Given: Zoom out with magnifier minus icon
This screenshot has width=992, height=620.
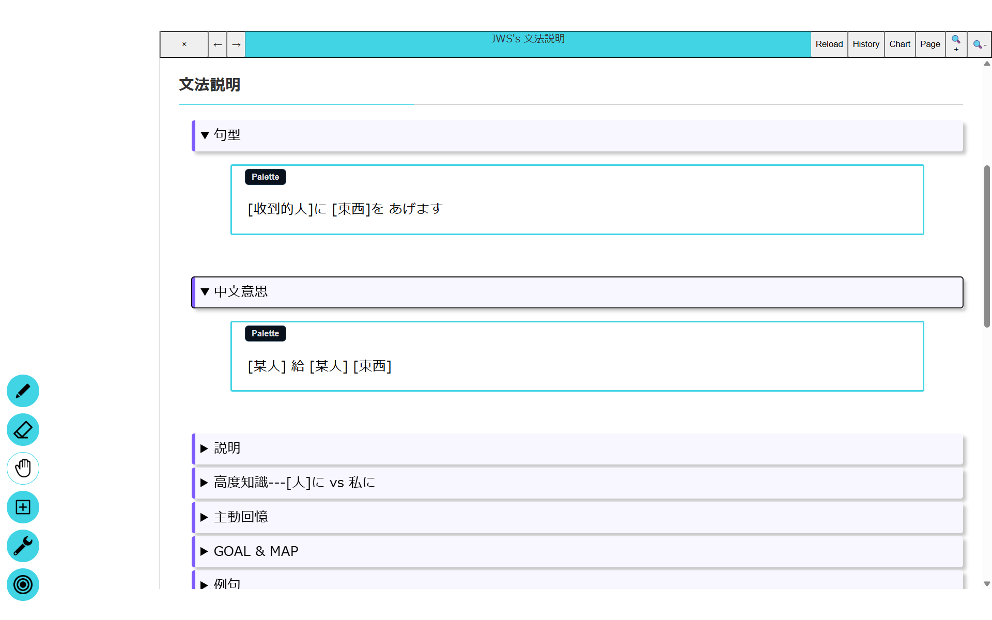Looking at the screenshot, I should (x=979, y=44).
